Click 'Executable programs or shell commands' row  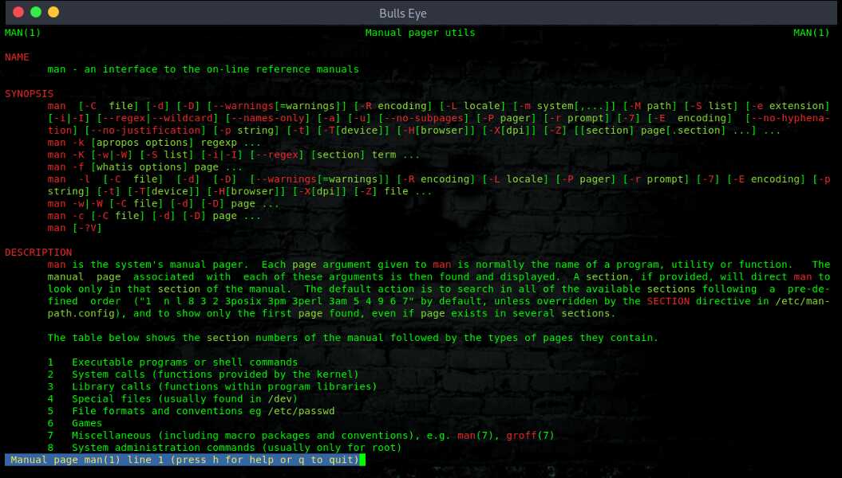pyautogui.click(x=172, y=362)
